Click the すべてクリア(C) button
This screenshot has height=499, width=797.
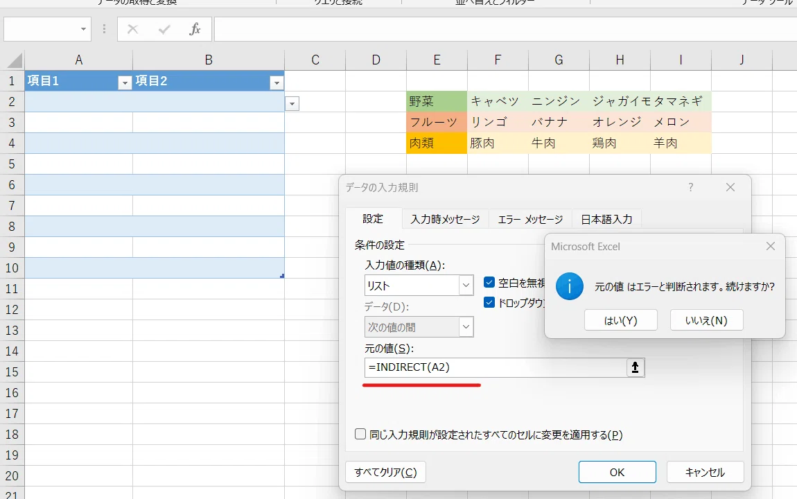click(386, 472)
